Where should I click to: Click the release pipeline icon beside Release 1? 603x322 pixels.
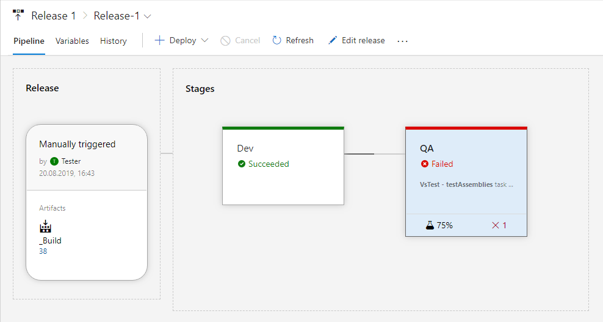pyautogui.click(x=18, y=16)
